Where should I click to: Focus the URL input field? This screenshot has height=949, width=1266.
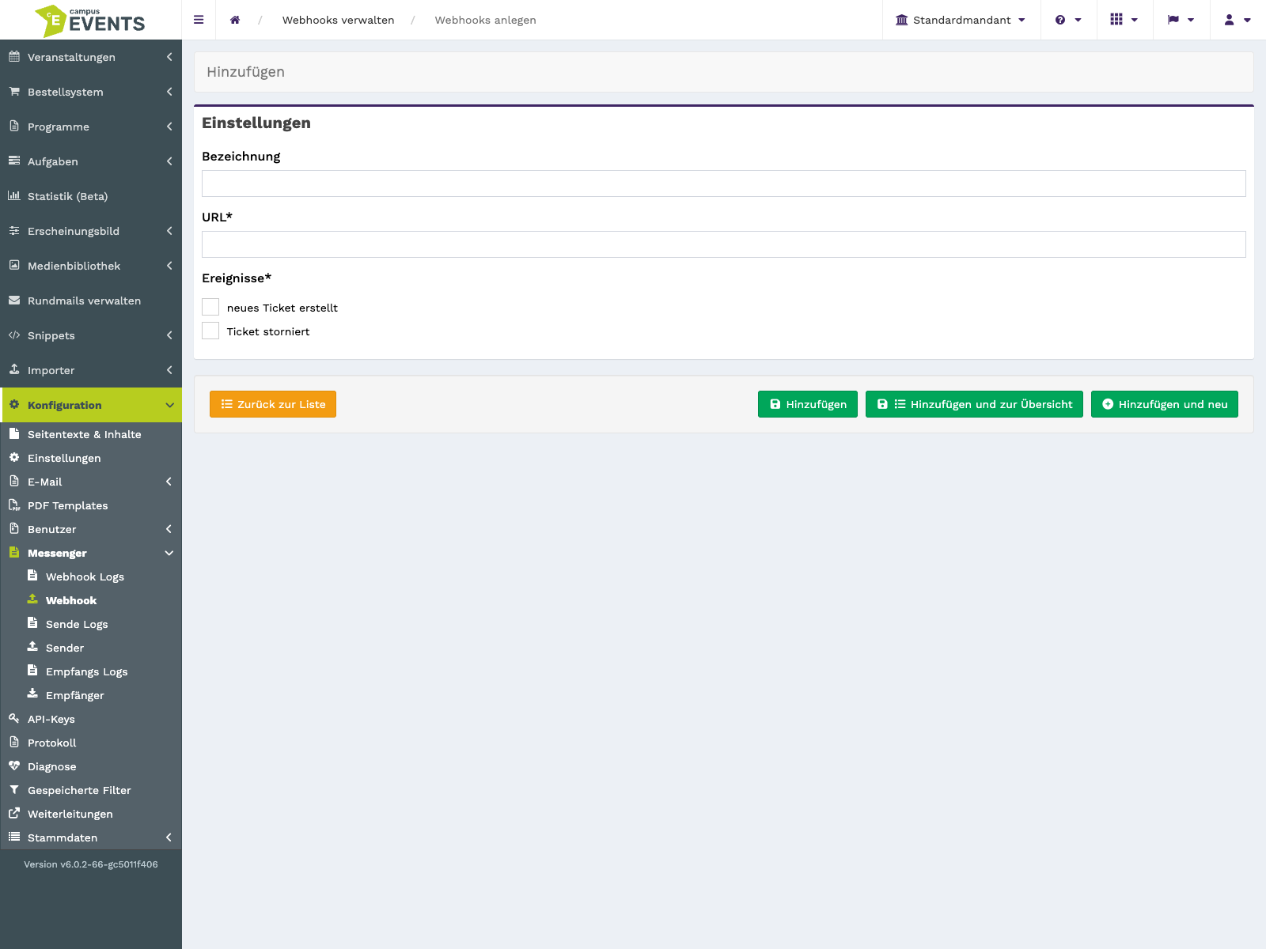pos(724,244)
